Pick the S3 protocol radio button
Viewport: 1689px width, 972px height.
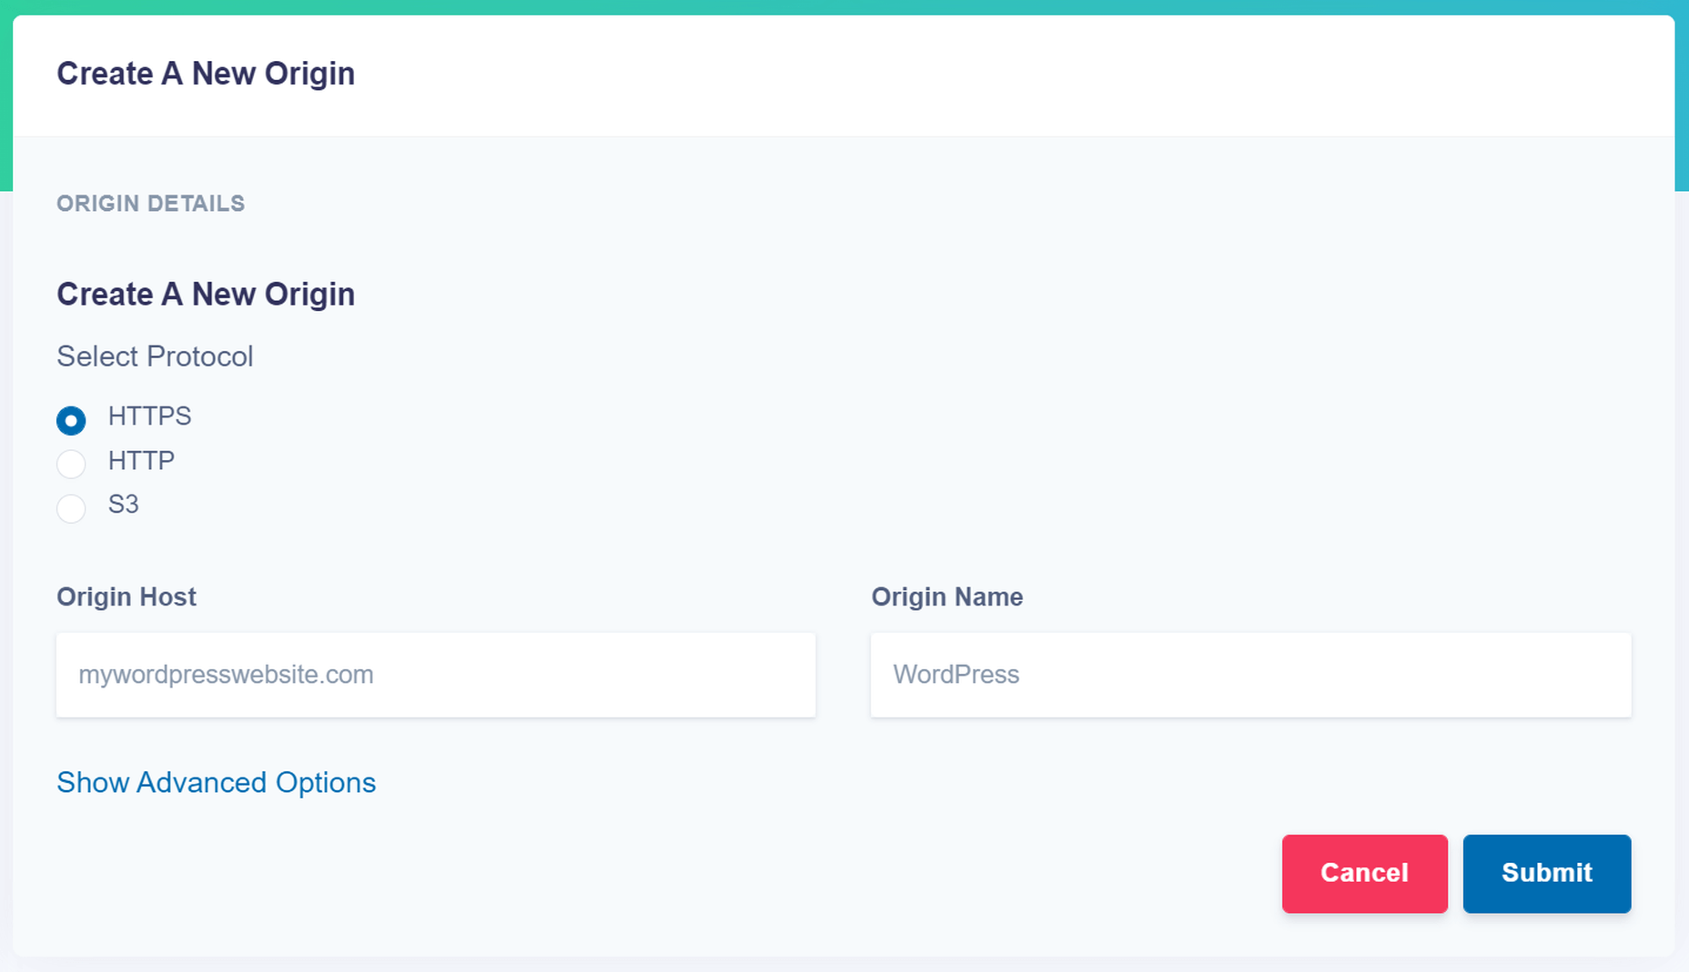(71, 507)
